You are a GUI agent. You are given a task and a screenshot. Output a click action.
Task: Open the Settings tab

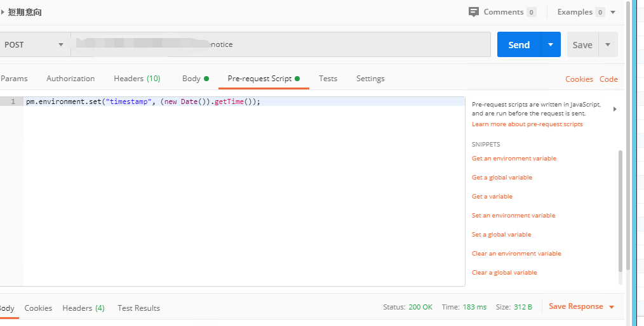pyautogui.click(x=370, y=79)
